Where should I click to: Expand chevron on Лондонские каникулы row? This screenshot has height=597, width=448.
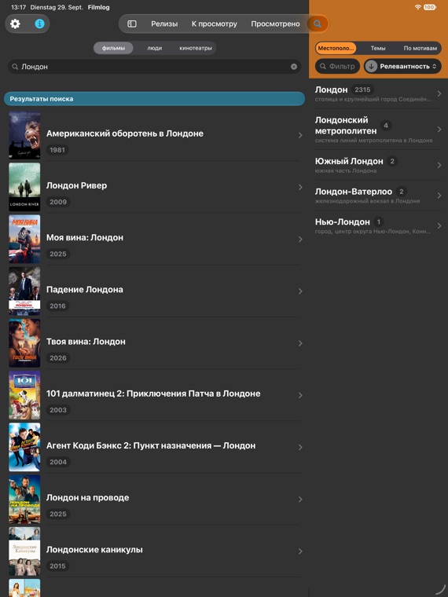pos(300,551)
